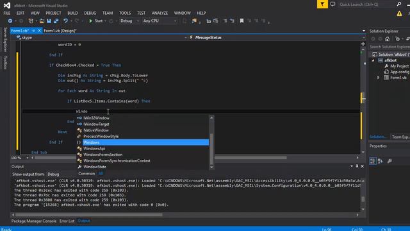Open the editor zoom 100 % dropdown
Image resolution: width=410 pixels, height=231 pixels.
click(x=27, y=158)
